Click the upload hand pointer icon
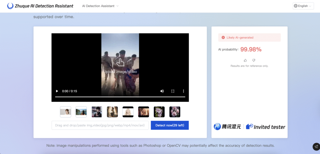Screen dimensions: 320x154 120,62
